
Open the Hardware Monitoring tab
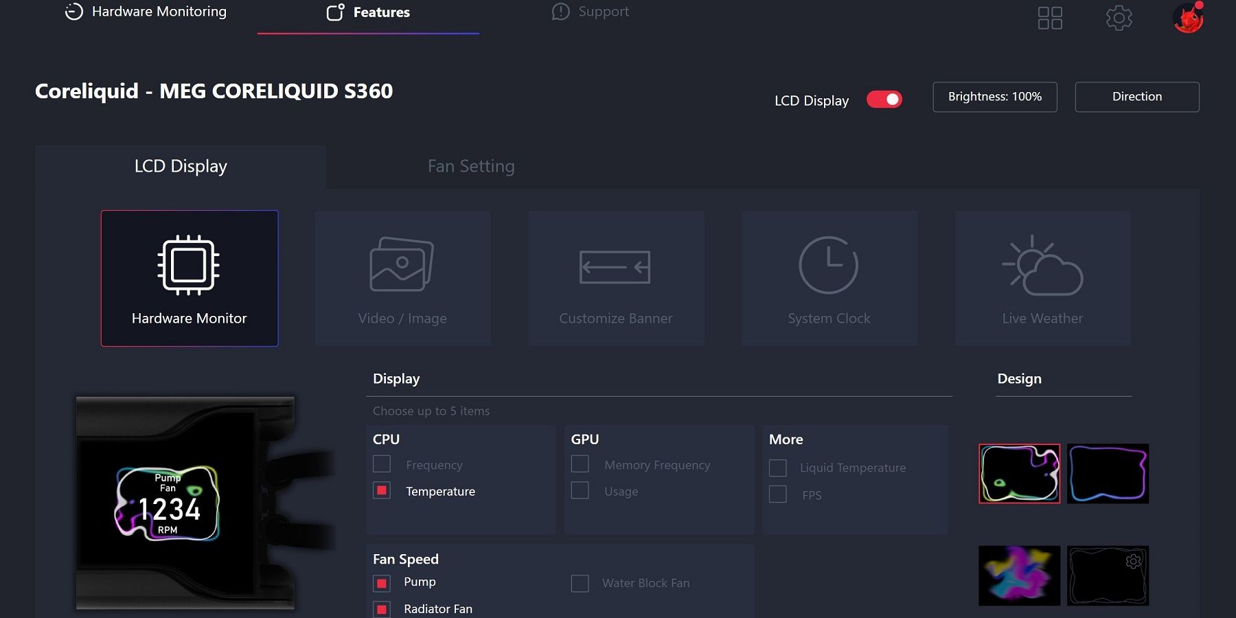click(x=146, y=12)
